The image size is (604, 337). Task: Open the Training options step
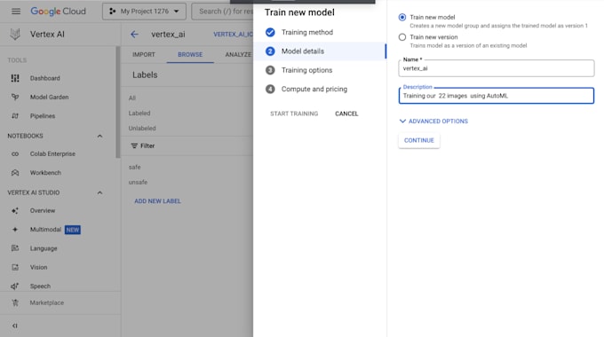(306, 70)
